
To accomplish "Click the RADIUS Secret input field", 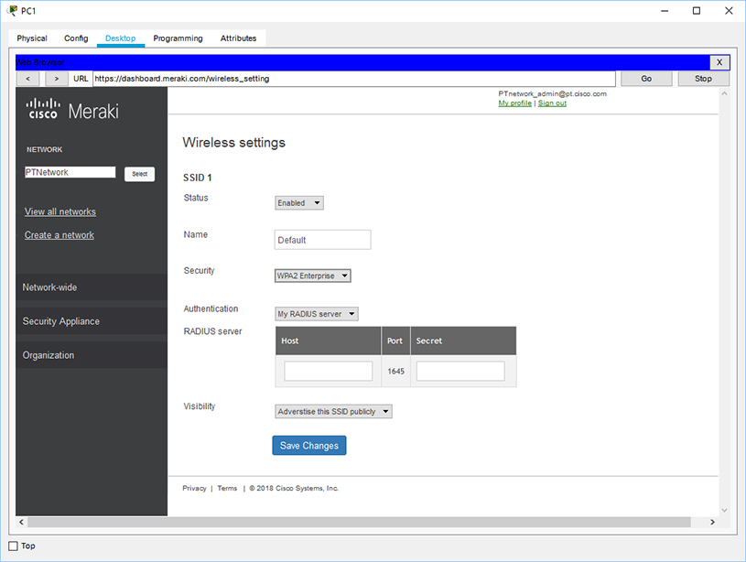I will pyautogui.click(x=460, y=371).
